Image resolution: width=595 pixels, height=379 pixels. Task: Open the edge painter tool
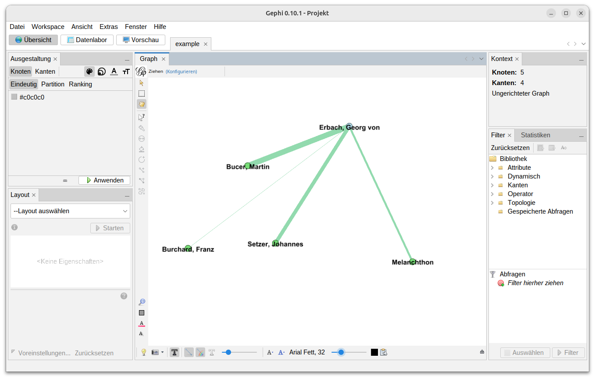[x=142, y=128]
